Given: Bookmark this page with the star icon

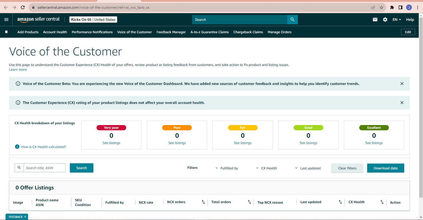Looking at the screenshot, I should [x=381, y=7].
